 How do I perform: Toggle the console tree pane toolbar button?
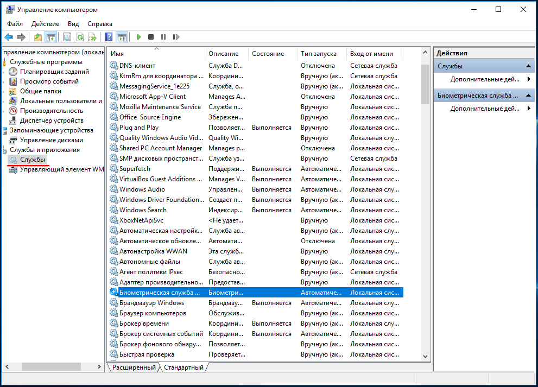51,37
